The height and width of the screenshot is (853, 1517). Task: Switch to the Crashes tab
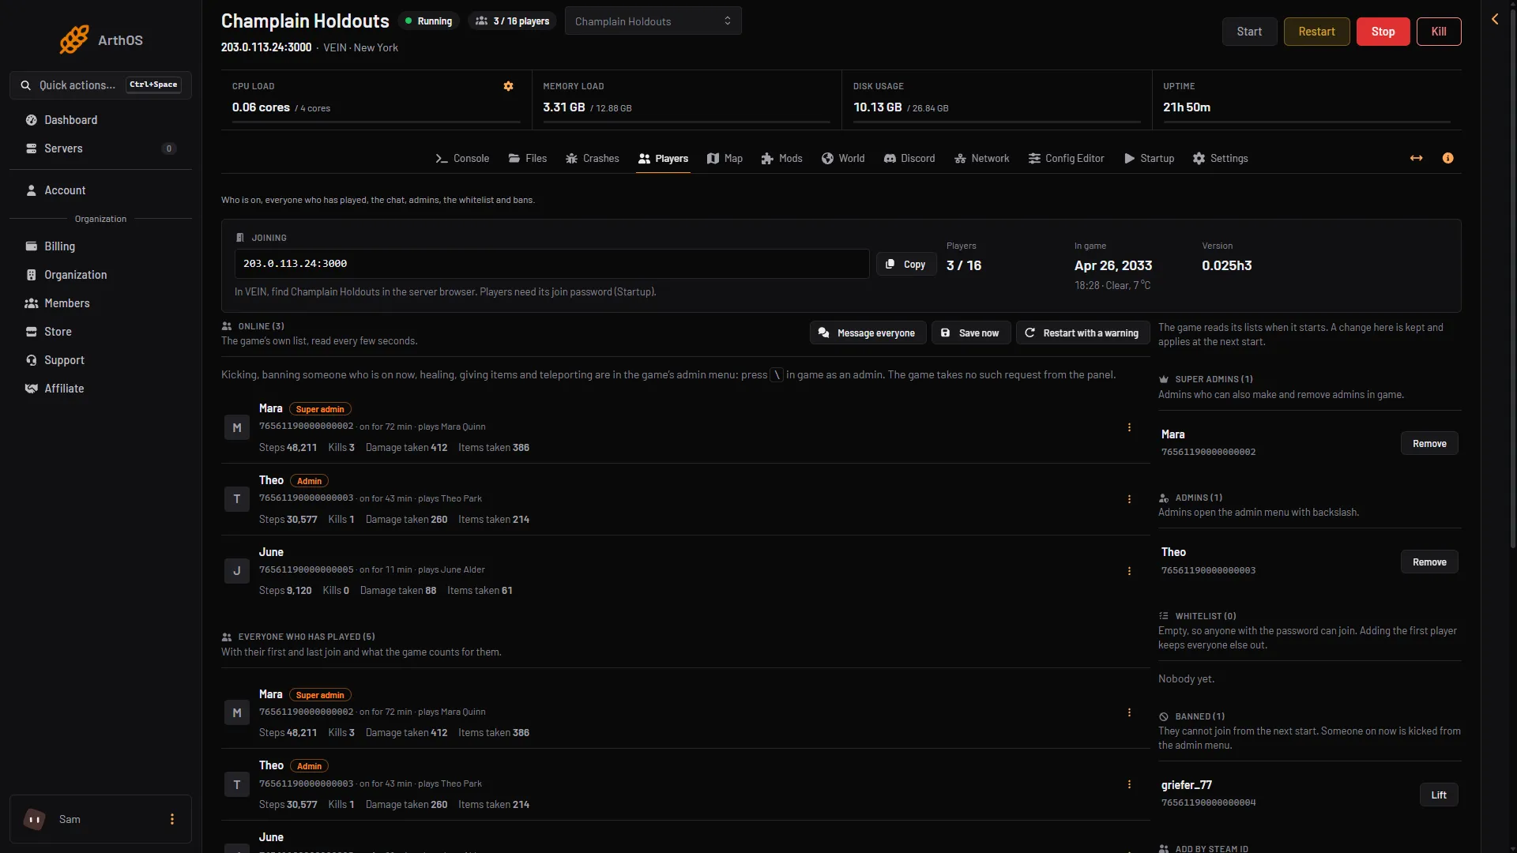click(592, 158)
